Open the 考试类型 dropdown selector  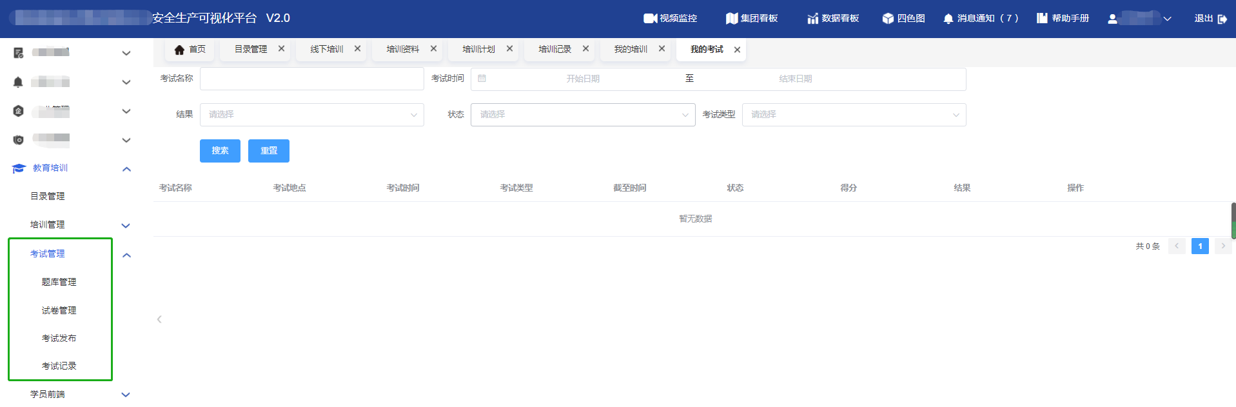pos(854,115)
